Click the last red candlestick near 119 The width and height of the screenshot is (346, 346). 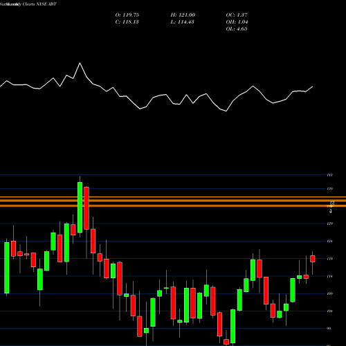pyautogui.click(x=313, y=259)
